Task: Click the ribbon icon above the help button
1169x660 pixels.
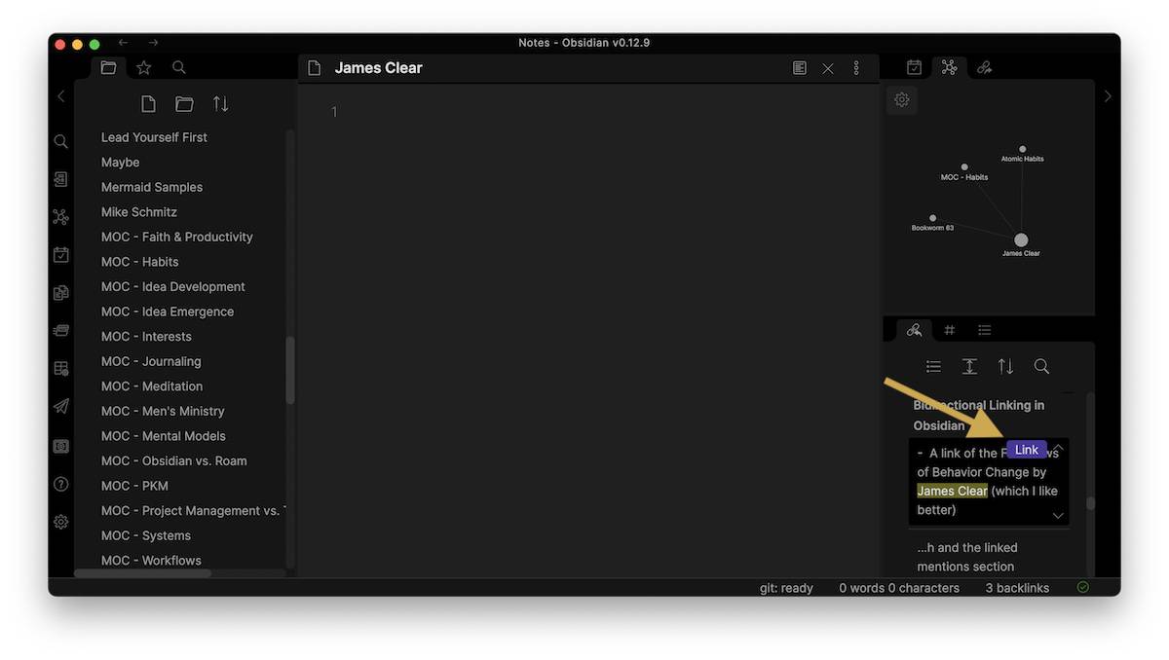Action: [x=60, y=446]
